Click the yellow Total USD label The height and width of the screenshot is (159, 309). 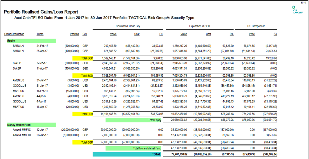(x=83, y=114)
